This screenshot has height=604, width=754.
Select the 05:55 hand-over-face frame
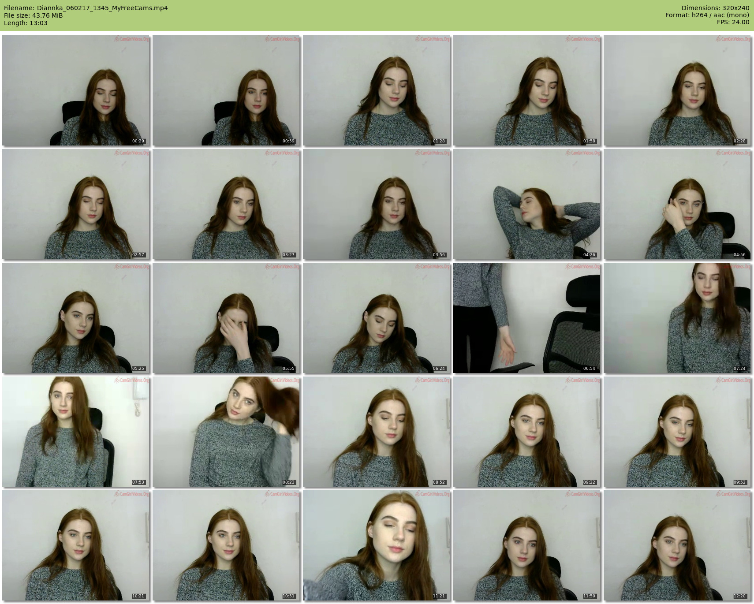[226, 318]
